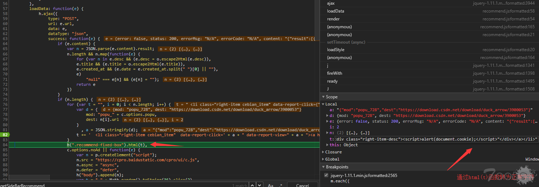Viewport: 539px width, 187px height.
Task: Open jquery formatted:3944 source link
Action: pos(504,3)
